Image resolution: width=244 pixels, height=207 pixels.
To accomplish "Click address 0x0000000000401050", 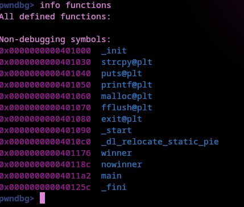I will [45, 85].
